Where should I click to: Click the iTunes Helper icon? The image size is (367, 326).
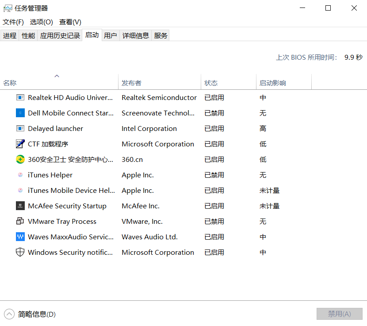20,175
